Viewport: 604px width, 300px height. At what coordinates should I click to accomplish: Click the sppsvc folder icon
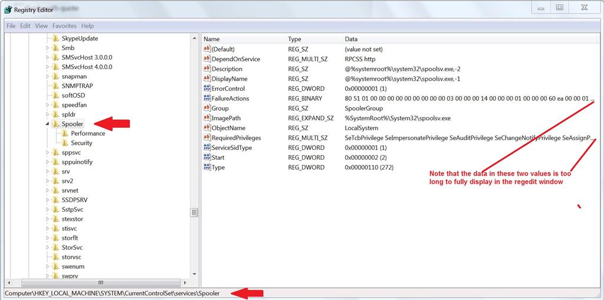(x=56, y=153)
